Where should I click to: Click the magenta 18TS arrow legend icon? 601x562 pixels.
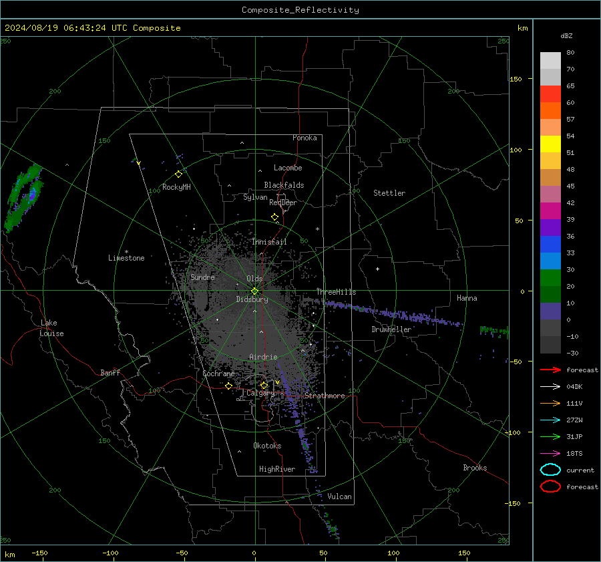click(x=550, y=454)
